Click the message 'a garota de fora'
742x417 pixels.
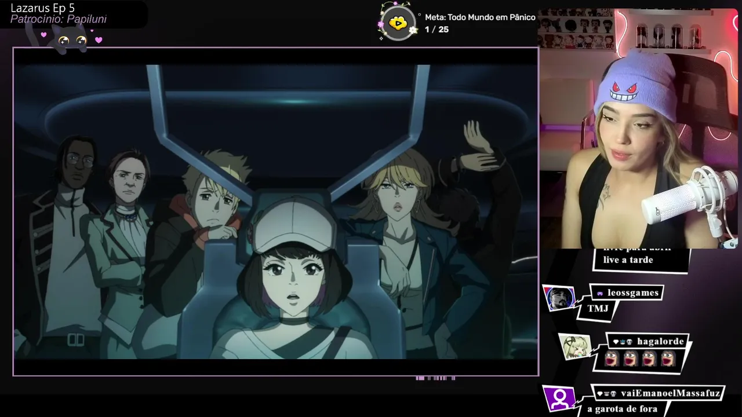click(622, 409)
